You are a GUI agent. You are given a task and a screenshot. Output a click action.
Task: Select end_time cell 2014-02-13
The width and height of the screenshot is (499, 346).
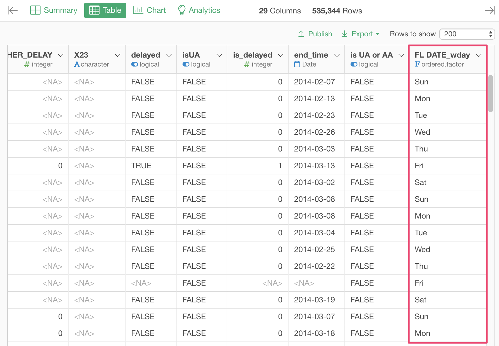pos(316,99)
